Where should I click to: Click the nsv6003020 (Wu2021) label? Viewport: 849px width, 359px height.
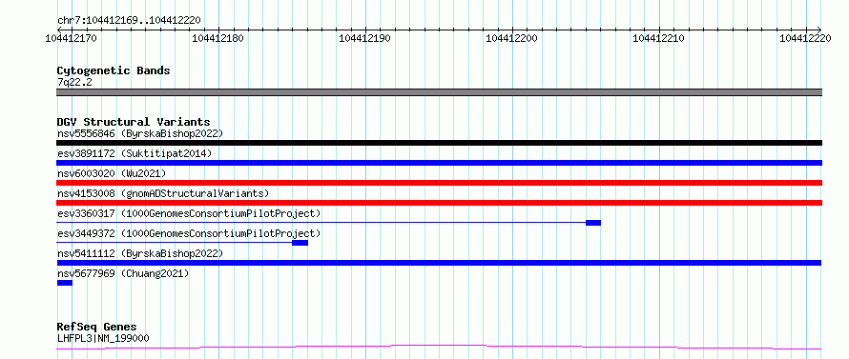[112, 173]
